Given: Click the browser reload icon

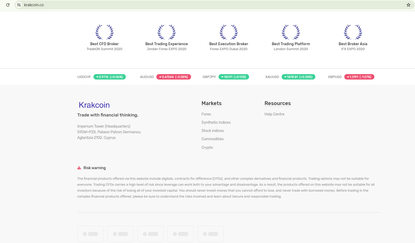Looking at the screenshot, I should tap(8, 5).
